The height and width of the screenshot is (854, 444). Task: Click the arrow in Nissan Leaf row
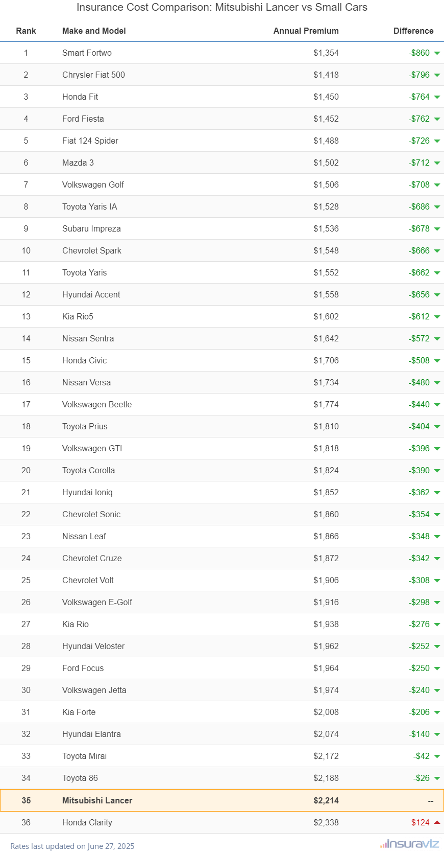click(437, 537)
